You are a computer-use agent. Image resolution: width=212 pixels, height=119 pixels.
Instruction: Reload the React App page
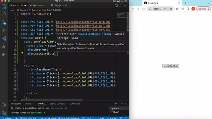pyautogui.click(x=143, y=9)
